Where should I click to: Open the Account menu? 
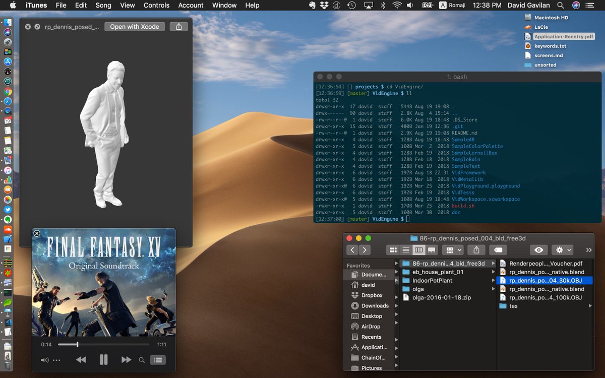click(x=191, y=6)
